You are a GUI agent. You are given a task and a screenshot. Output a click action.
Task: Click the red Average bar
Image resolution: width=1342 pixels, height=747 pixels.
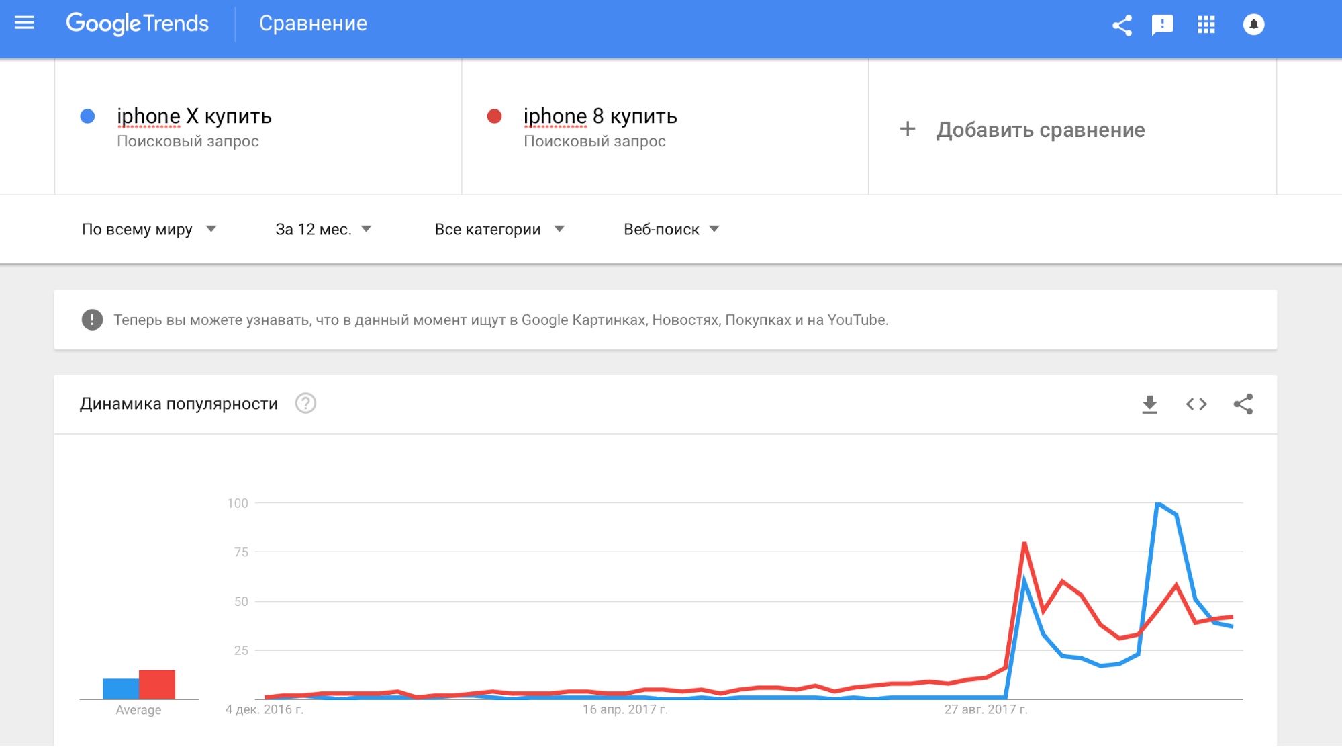tap(157, 685)
